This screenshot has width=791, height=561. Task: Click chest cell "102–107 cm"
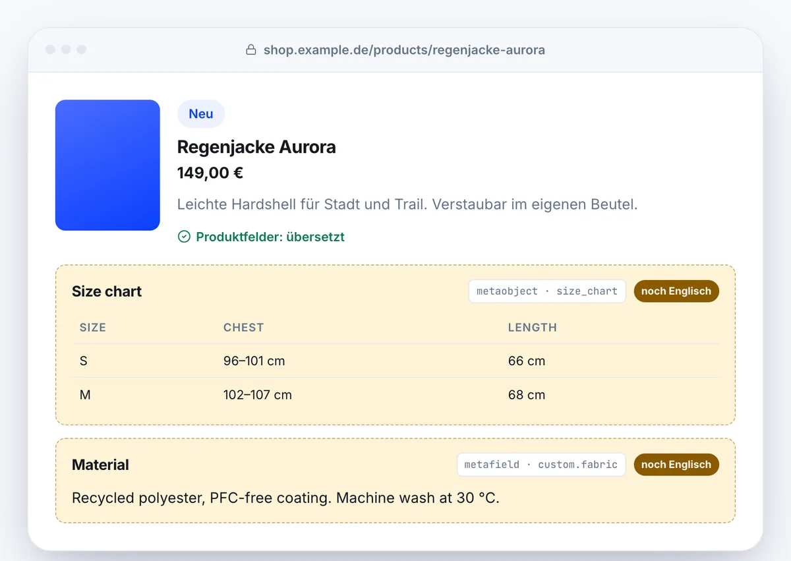pyautogui.click(x=258, y=396)
